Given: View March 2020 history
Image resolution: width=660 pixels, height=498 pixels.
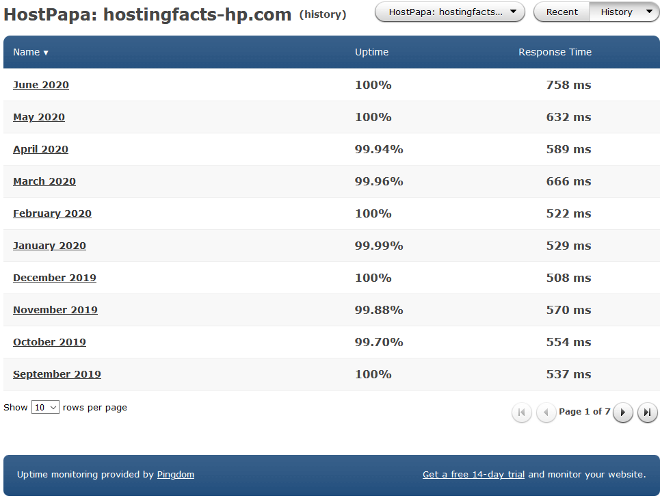Looking at the screenshot, I should point(44,181).
